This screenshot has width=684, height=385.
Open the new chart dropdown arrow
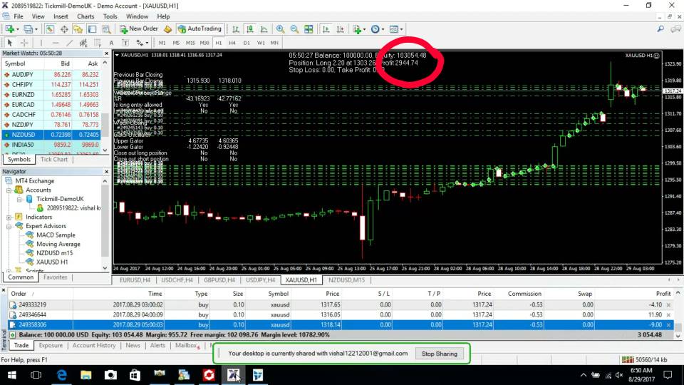click(x=17, y=29)
